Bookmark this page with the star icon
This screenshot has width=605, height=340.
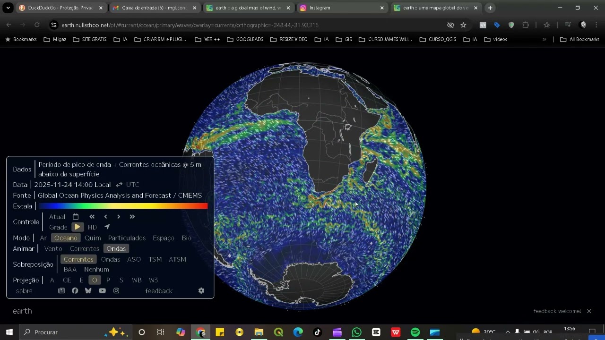coord(463,25)
